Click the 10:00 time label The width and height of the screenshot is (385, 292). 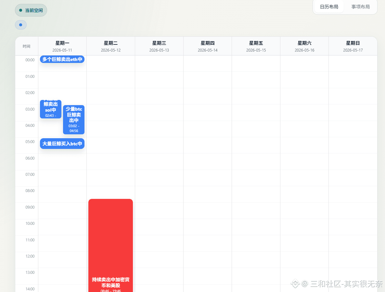(30, 223)
